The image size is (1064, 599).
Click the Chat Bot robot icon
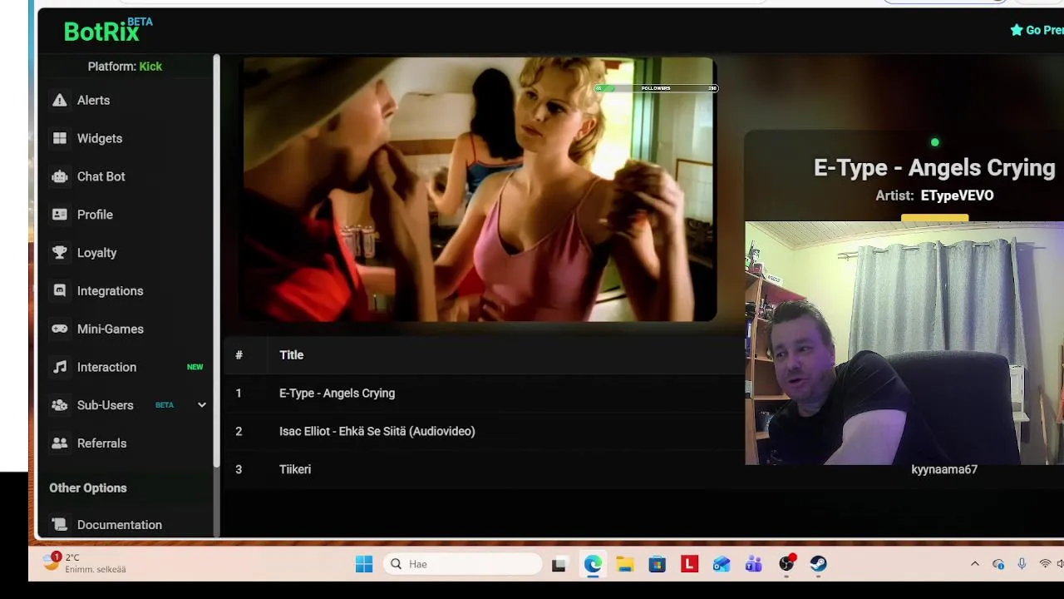tap(59, 176)
